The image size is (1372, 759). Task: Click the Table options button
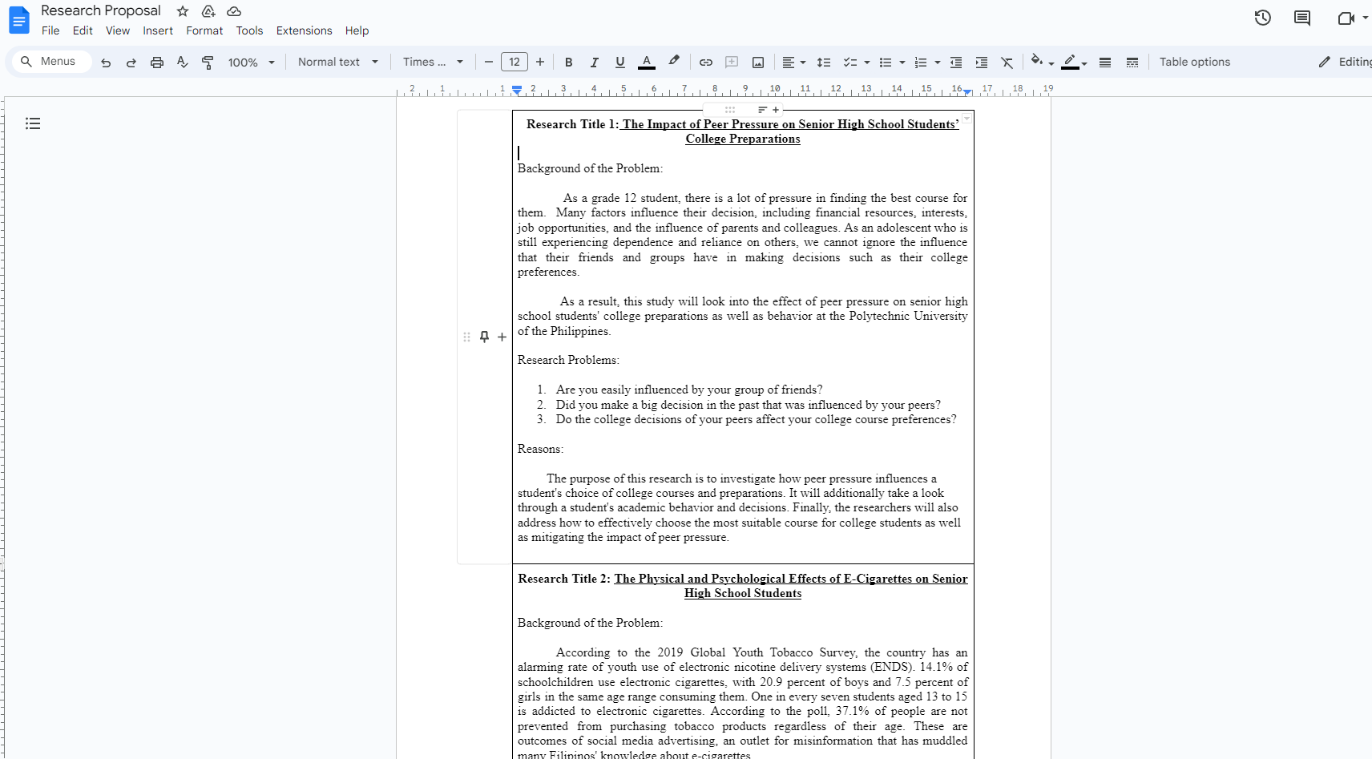(1194, 62)
